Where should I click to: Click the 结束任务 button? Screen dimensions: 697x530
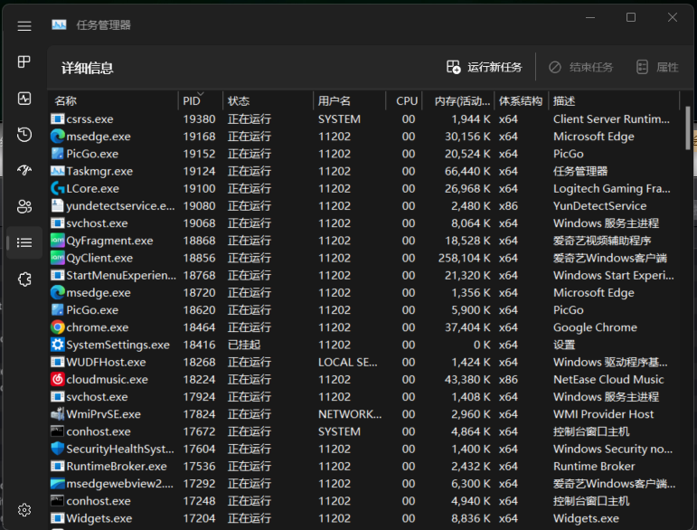[x=580, y=67]
